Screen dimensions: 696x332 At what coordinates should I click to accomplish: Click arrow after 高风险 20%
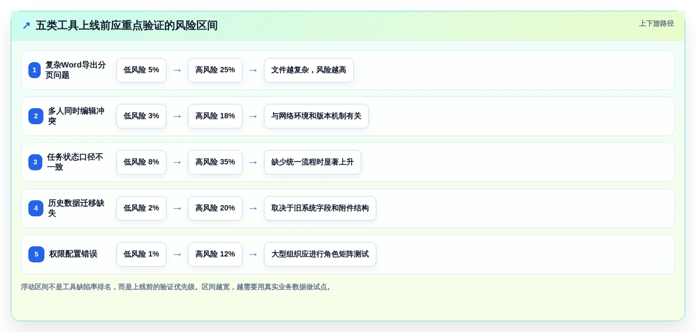(x=253, y=208)
